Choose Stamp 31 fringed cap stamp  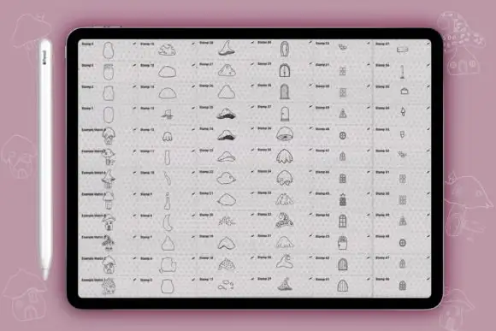(285, 242)
